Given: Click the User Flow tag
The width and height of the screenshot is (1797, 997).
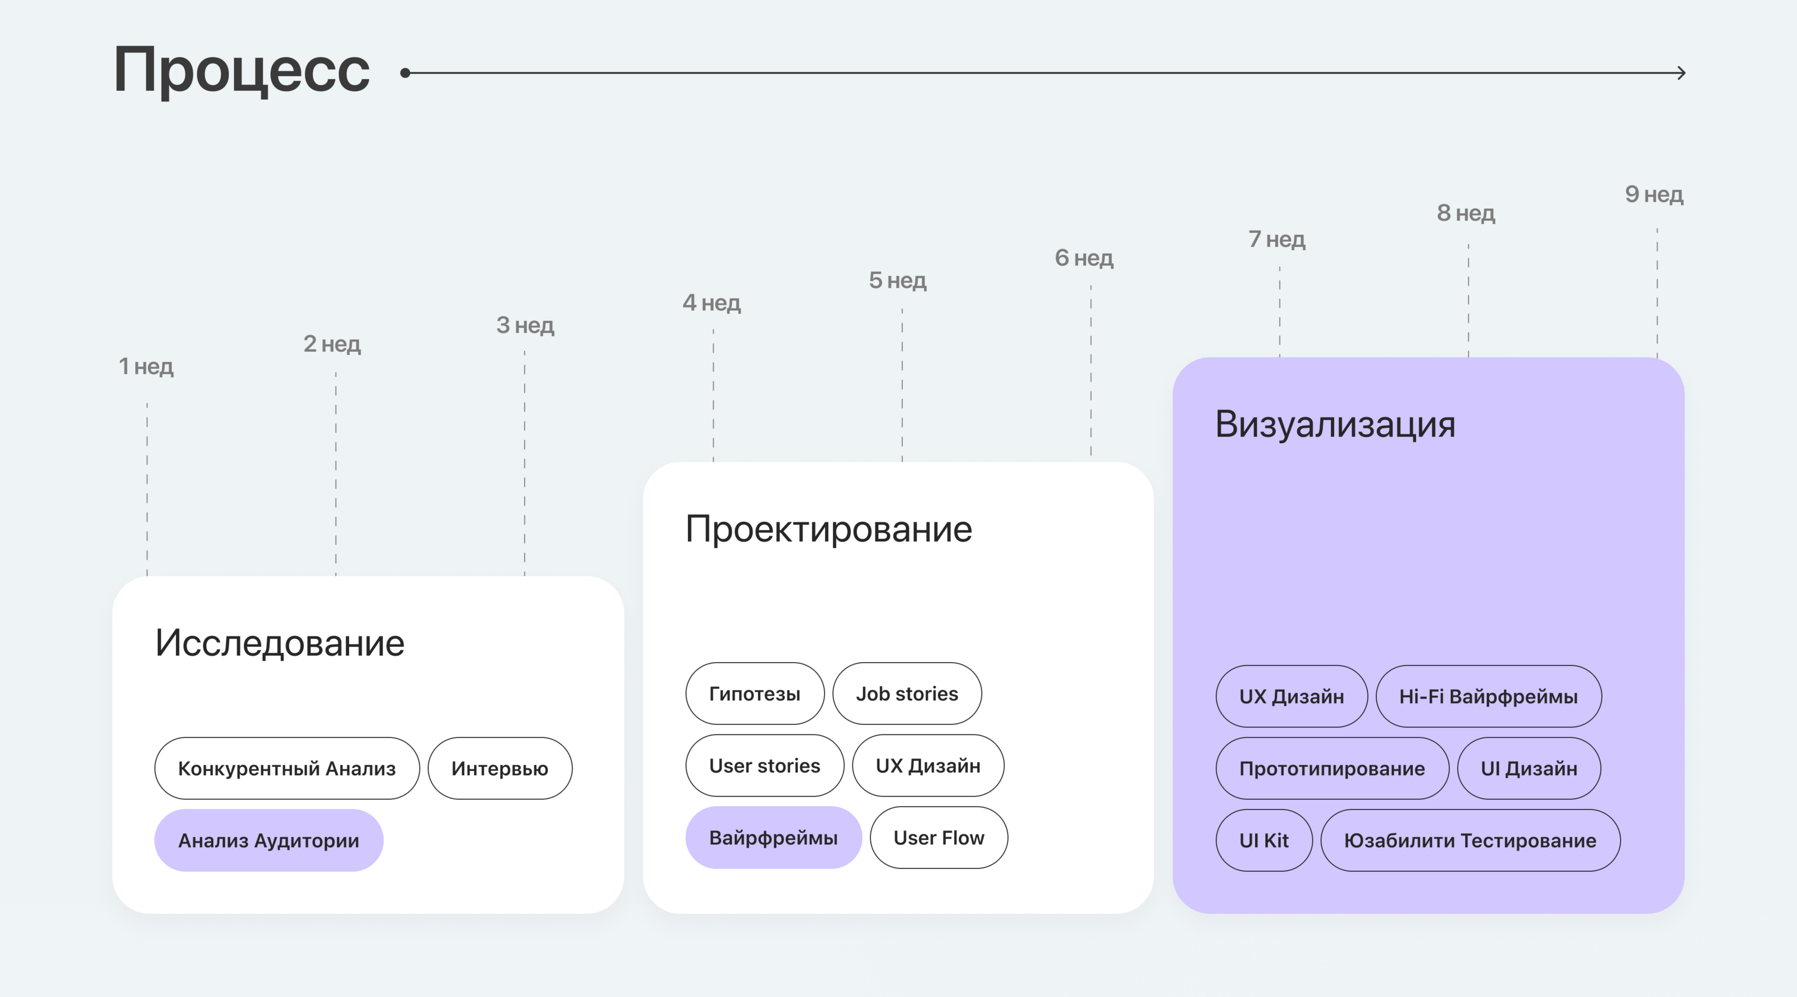Looking at the screenshot, I should 938,837.
